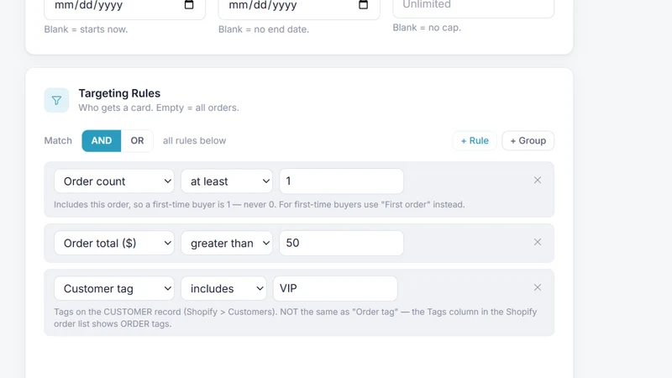
Task: Click the 'Blank = no end date.' hint
Action: [x=264, y=29]
